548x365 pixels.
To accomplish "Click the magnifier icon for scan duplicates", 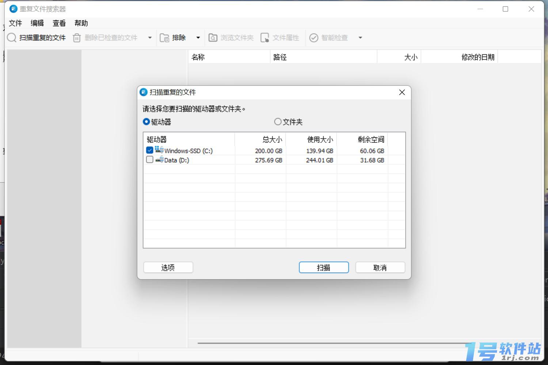I will 12,38.
